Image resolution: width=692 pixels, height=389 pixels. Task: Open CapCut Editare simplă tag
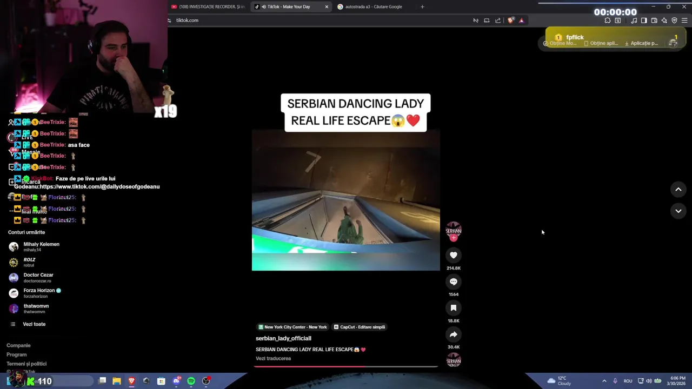tap(360, 327)
